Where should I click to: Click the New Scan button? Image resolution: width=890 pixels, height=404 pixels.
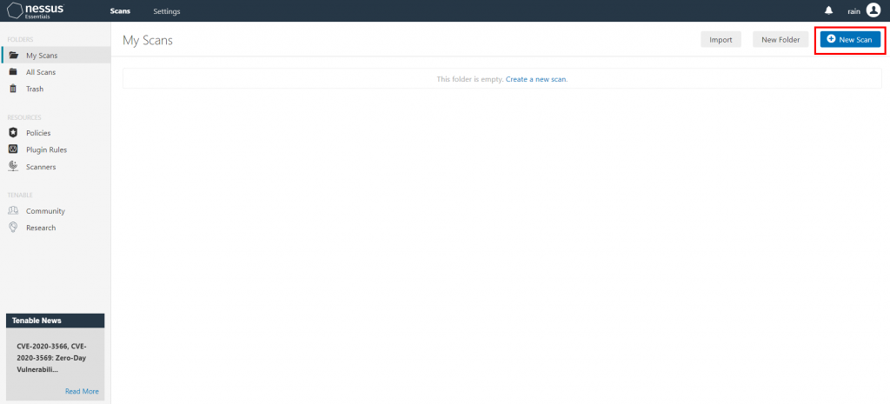tap(850, 39)
